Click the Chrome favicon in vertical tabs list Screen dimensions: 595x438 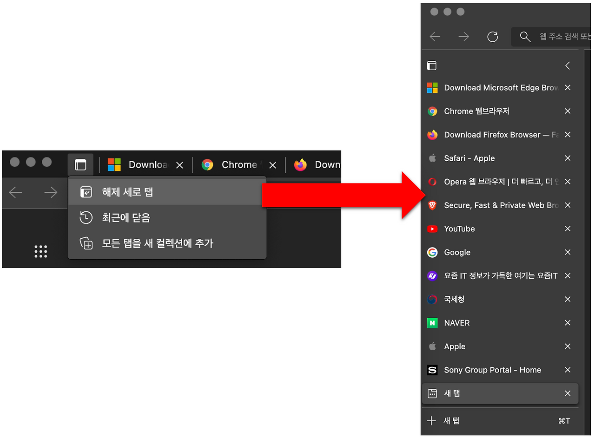click(x=432, y=111)
